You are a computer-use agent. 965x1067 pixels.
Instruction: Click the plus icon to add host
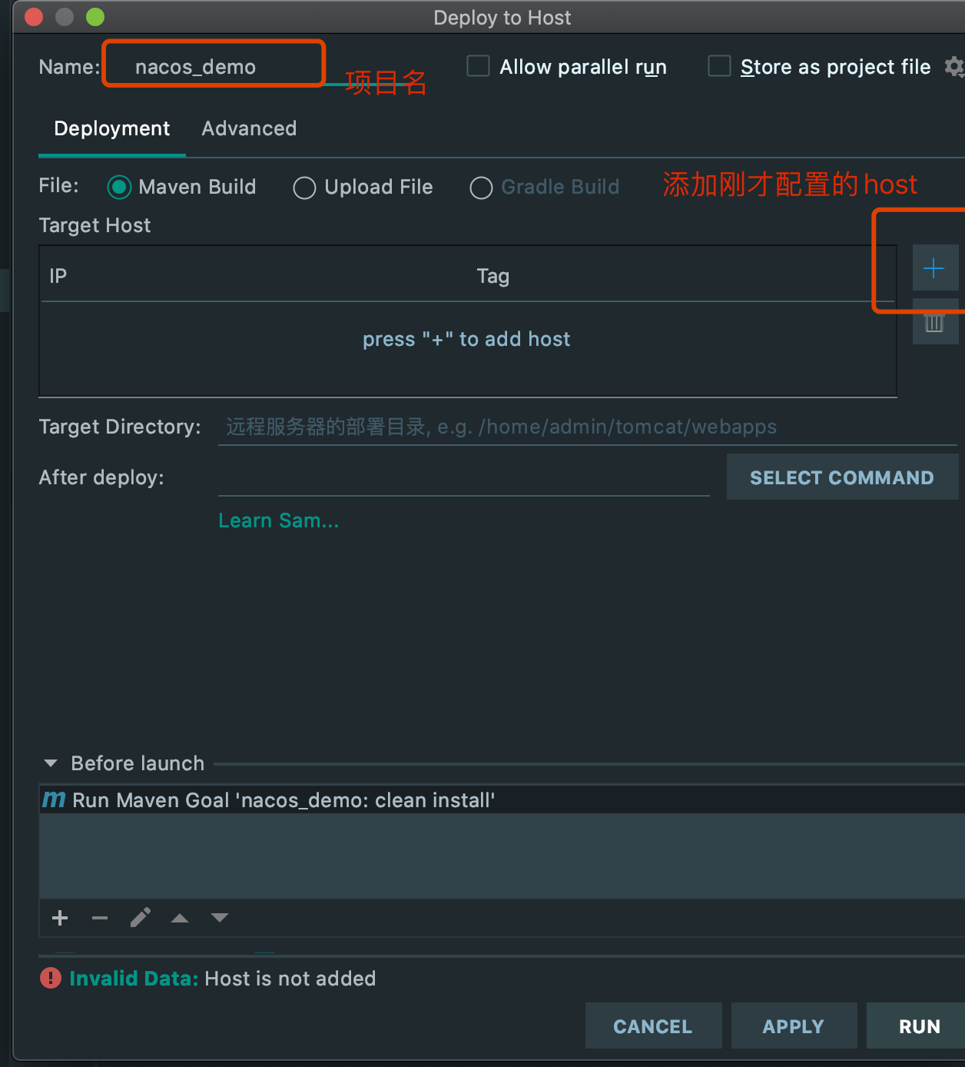934,268
